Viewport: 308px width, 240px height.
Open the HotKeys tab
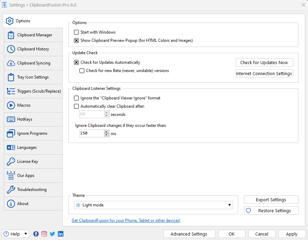pos(33,119)
